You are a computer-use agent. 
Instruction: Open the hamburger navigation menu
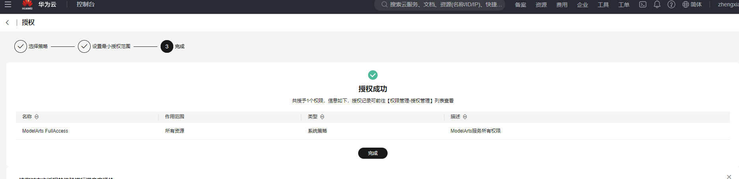(8, 4)
